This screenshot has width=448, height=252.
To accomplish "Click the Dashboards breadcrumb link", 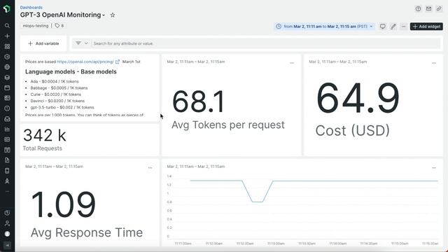I will tap(31, 8).
